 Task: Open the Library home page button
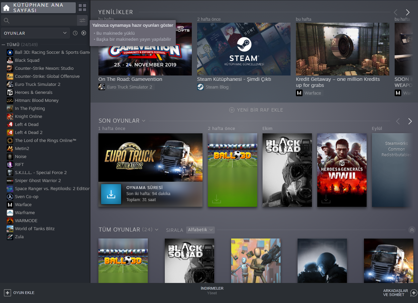coord(38,8)
